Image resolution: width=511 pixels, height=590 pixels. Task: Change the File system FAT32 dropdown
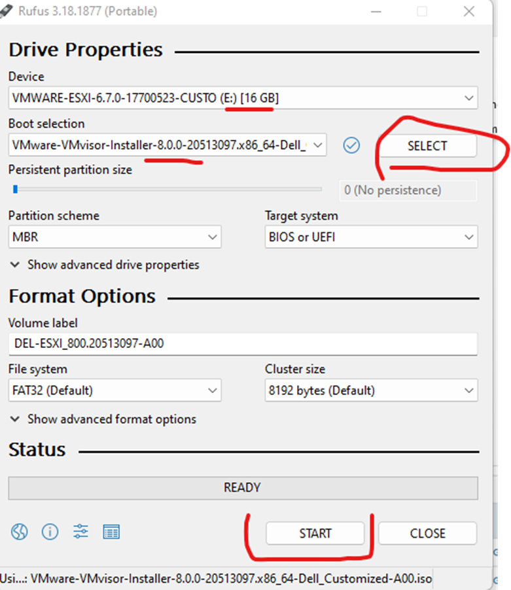115,390
